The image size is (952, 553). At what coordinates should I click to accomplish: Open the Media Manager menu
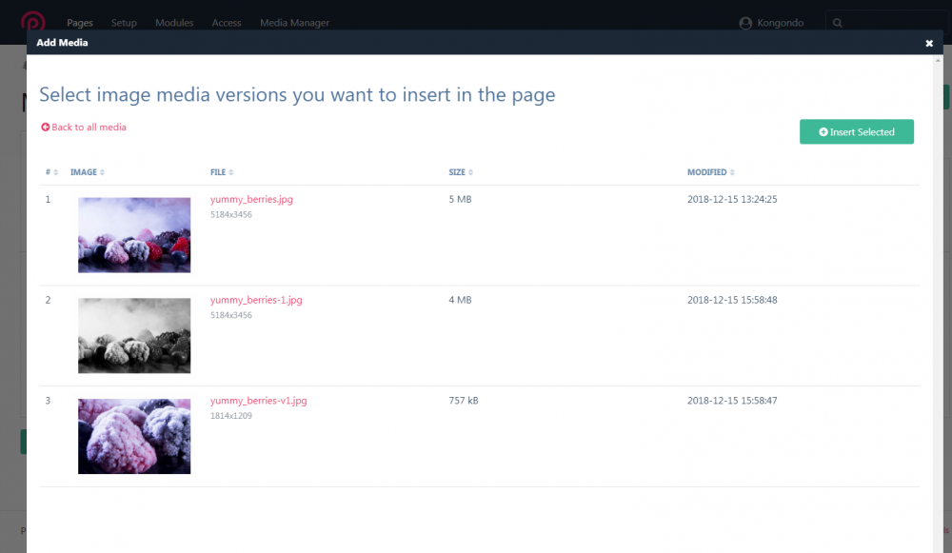[294, 22]
